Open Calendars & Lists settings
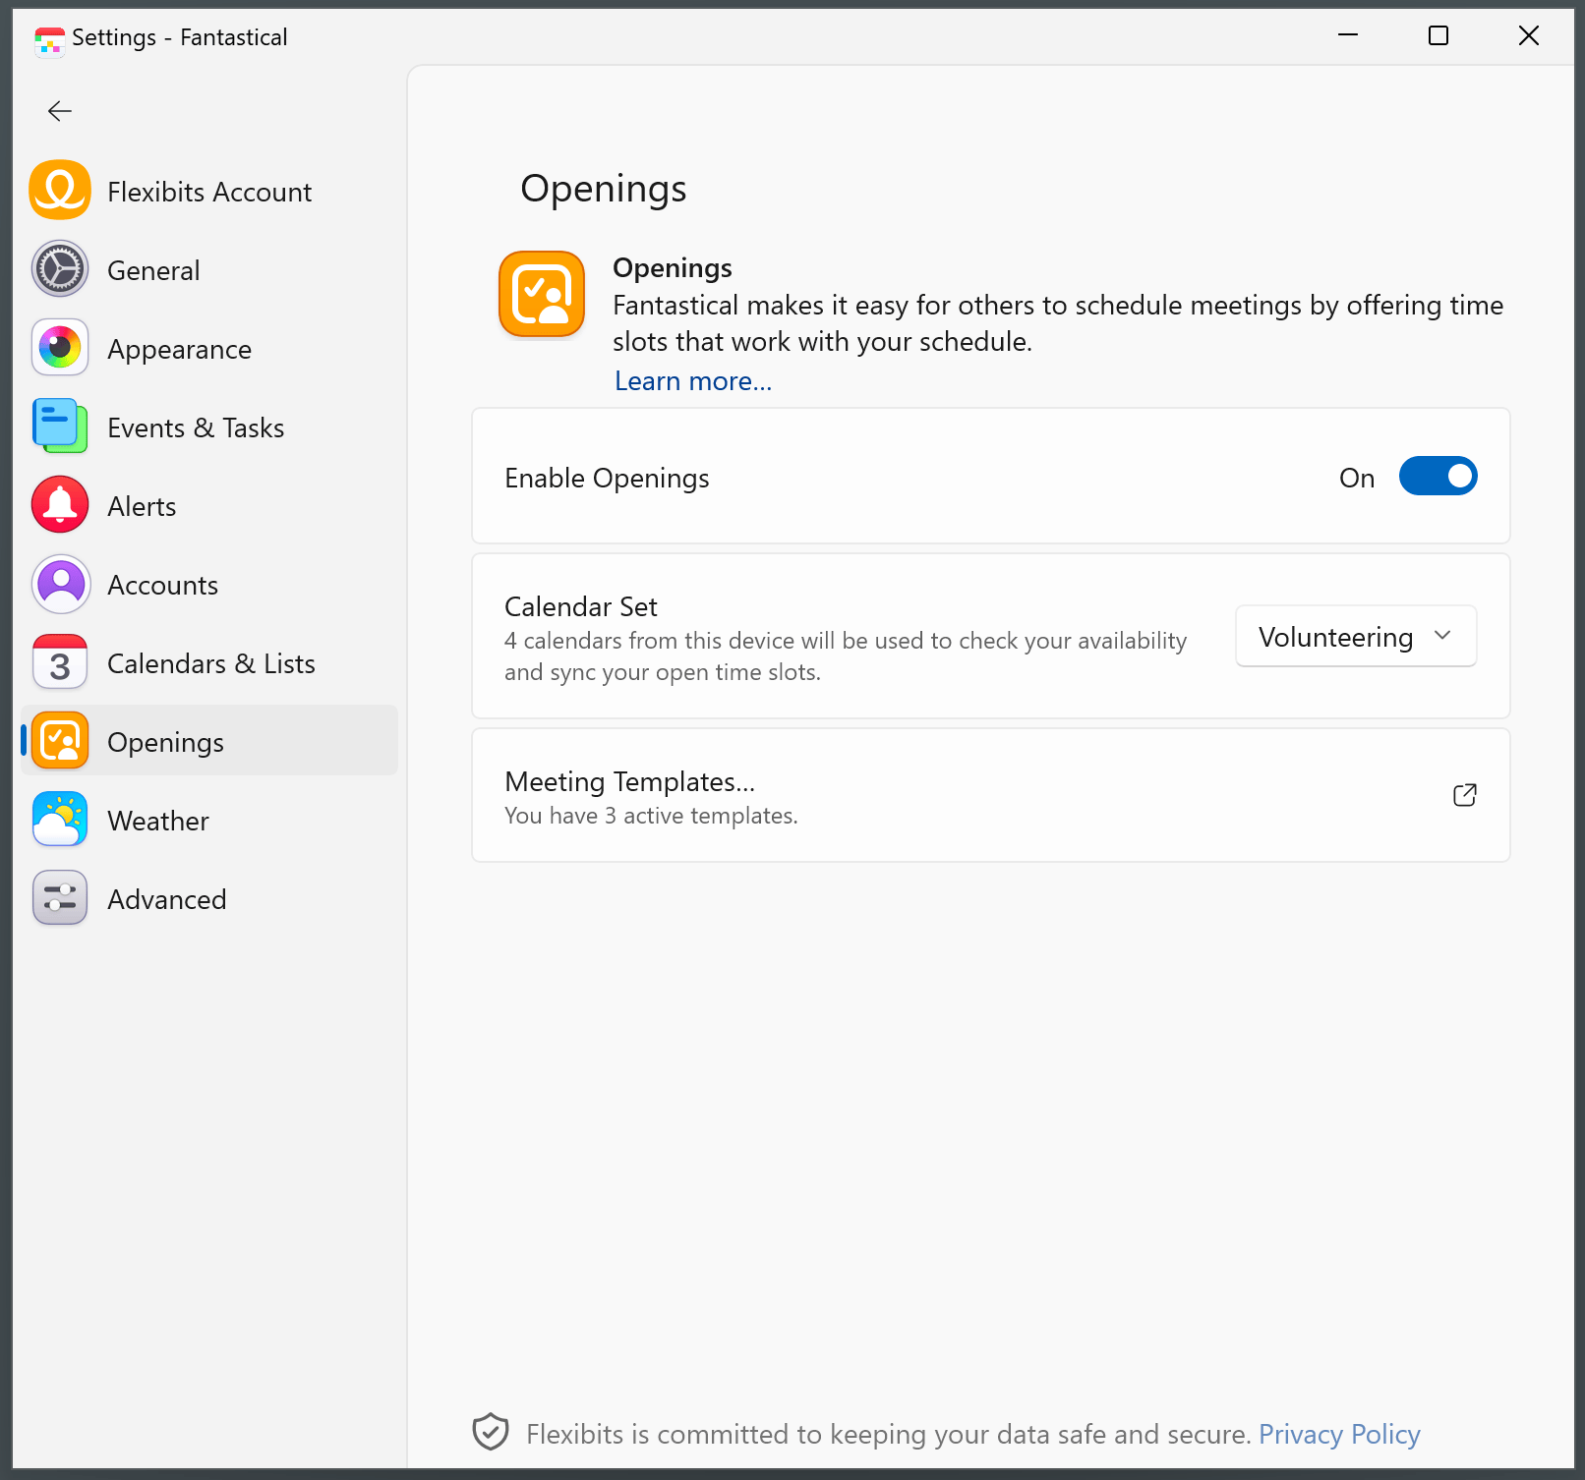The width and height of the screenshot is (1585, 1480). coord(209,661)
